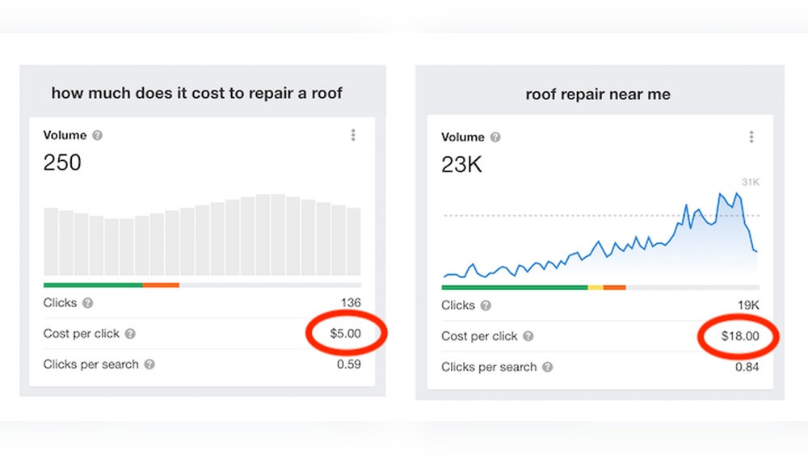Click the Volume label in the right card
808x455 pixels.
click(x=463, y=137)
